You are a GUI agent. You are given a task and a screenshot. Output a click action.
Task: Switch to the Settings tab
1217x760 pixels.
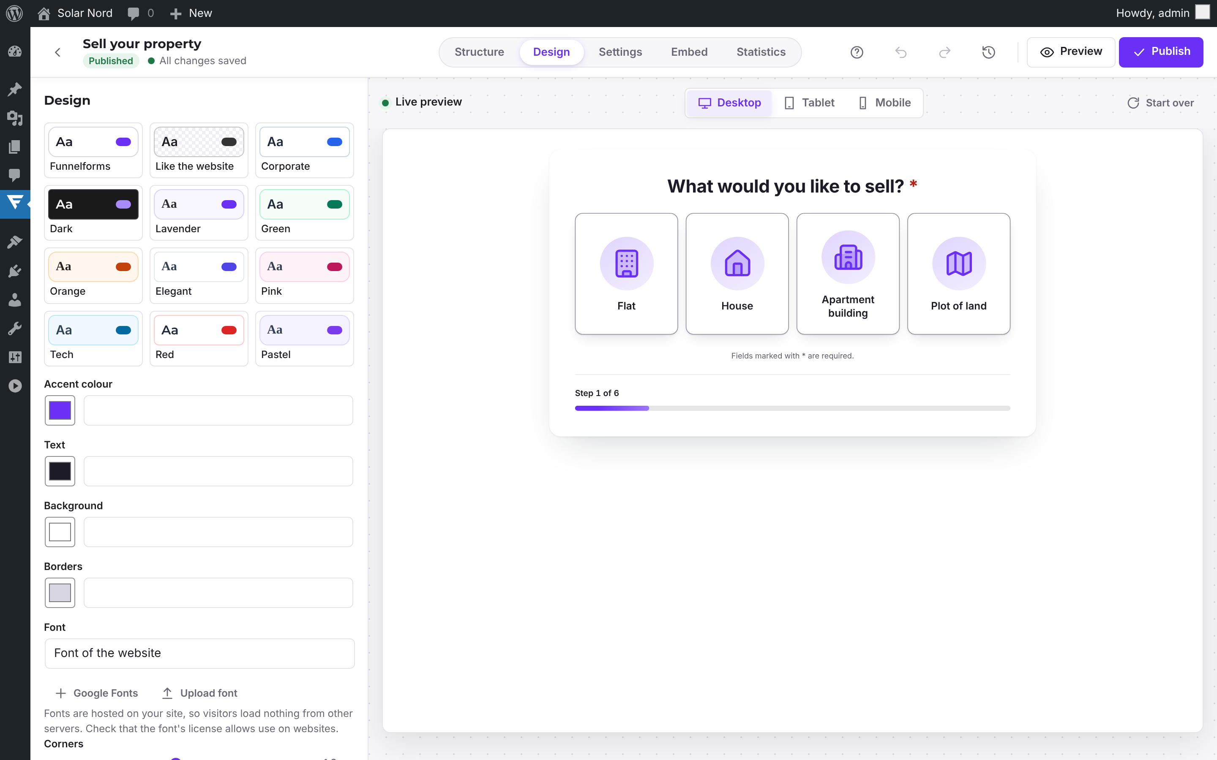(620, 52)
